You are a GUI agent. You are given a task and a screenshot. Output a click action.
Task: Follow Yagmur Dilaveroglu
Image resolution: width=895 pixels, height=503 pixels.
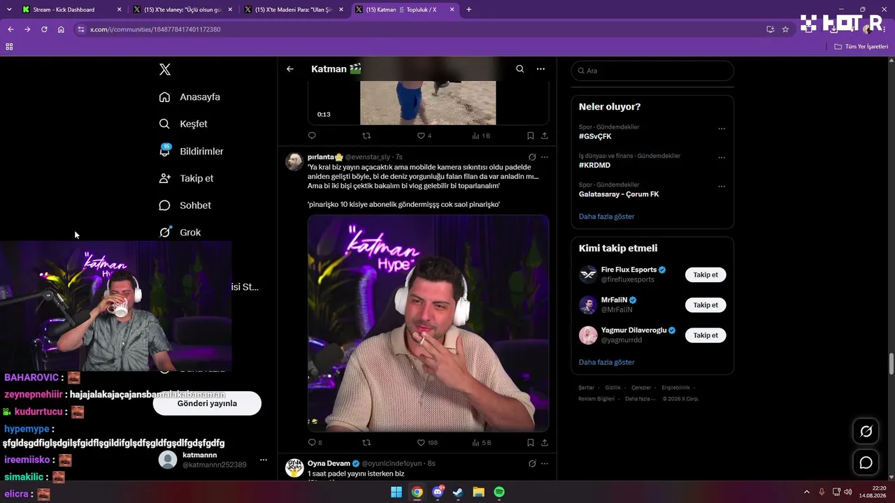pos(706,335)
